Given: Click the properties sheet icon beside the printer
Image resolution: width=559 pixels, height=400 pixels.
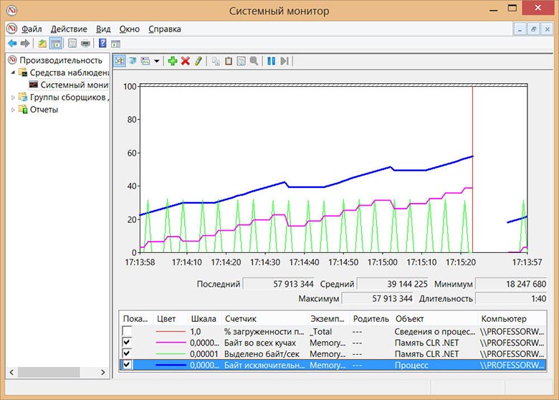Looking at the screenshot, I should [x=72, y=44].
